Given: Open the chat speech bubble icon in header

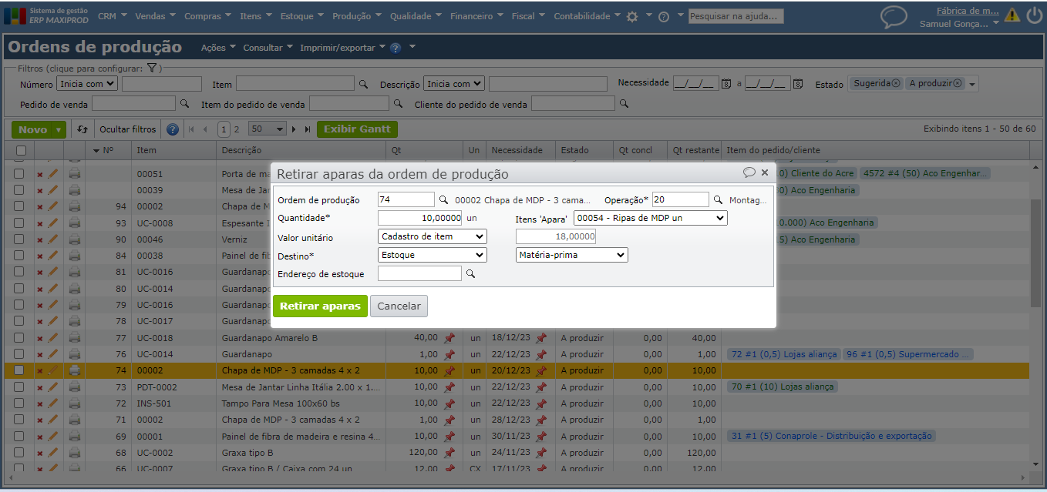Looking at the screenshot, I should [894, 17].
